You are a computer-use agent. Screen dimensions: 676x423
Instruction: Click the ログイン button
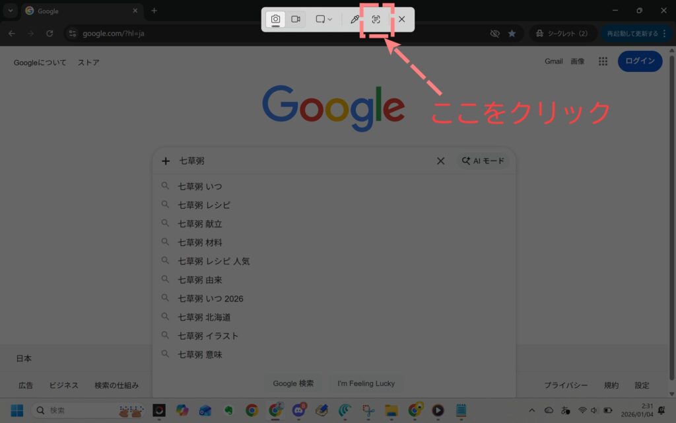point(639,61)
